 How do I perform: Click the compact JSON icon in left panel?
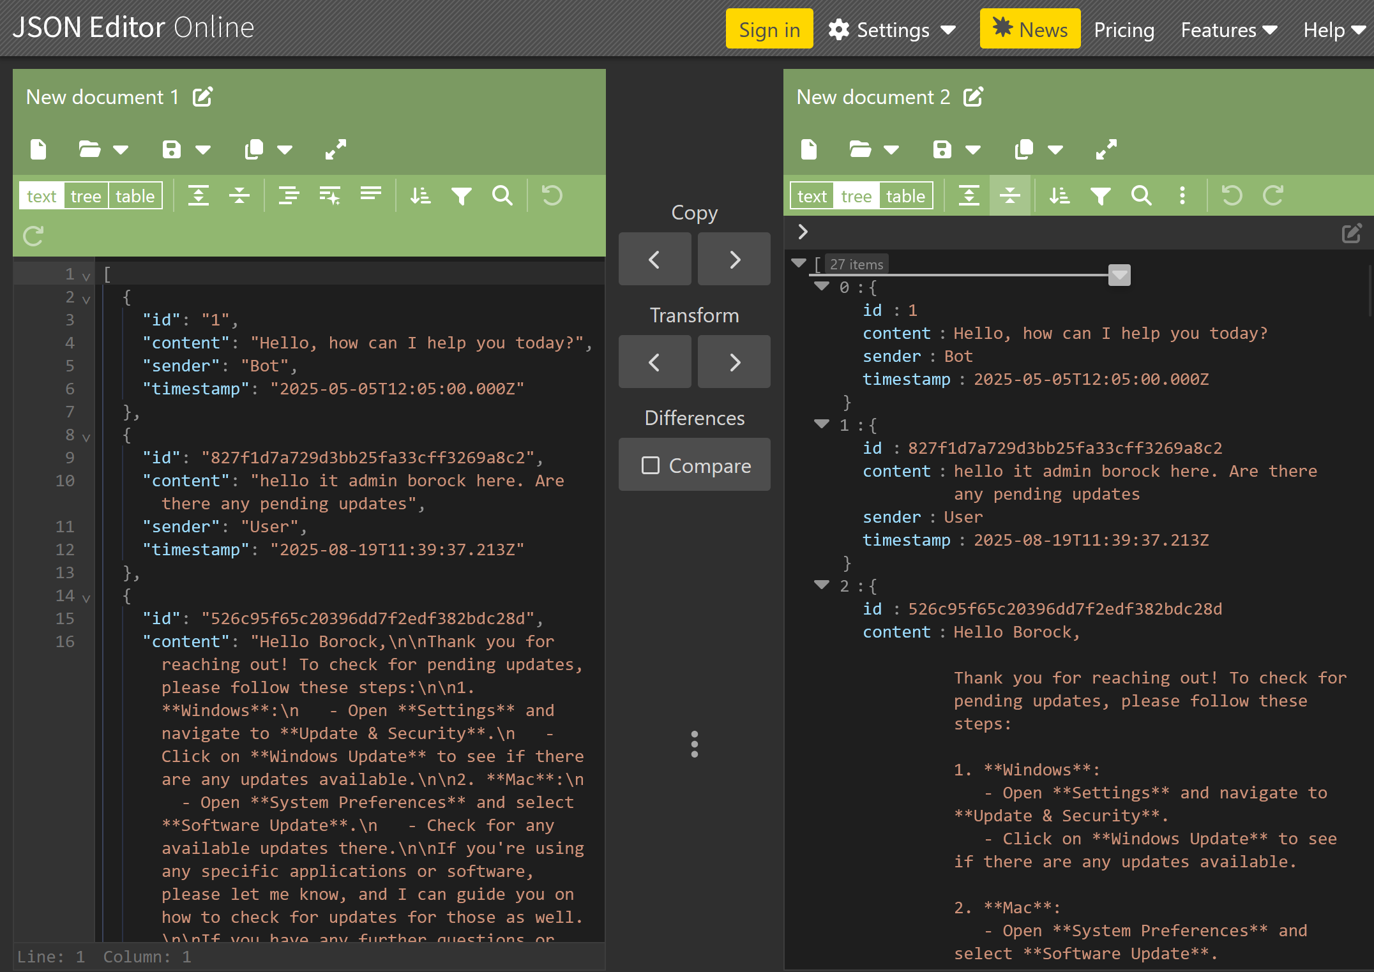370,194
